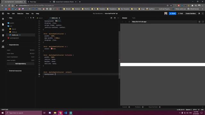Viewport: 205px width, 115px height.
Task: Open Visual Studio Code from the taskbar
Action: (65, 113)
